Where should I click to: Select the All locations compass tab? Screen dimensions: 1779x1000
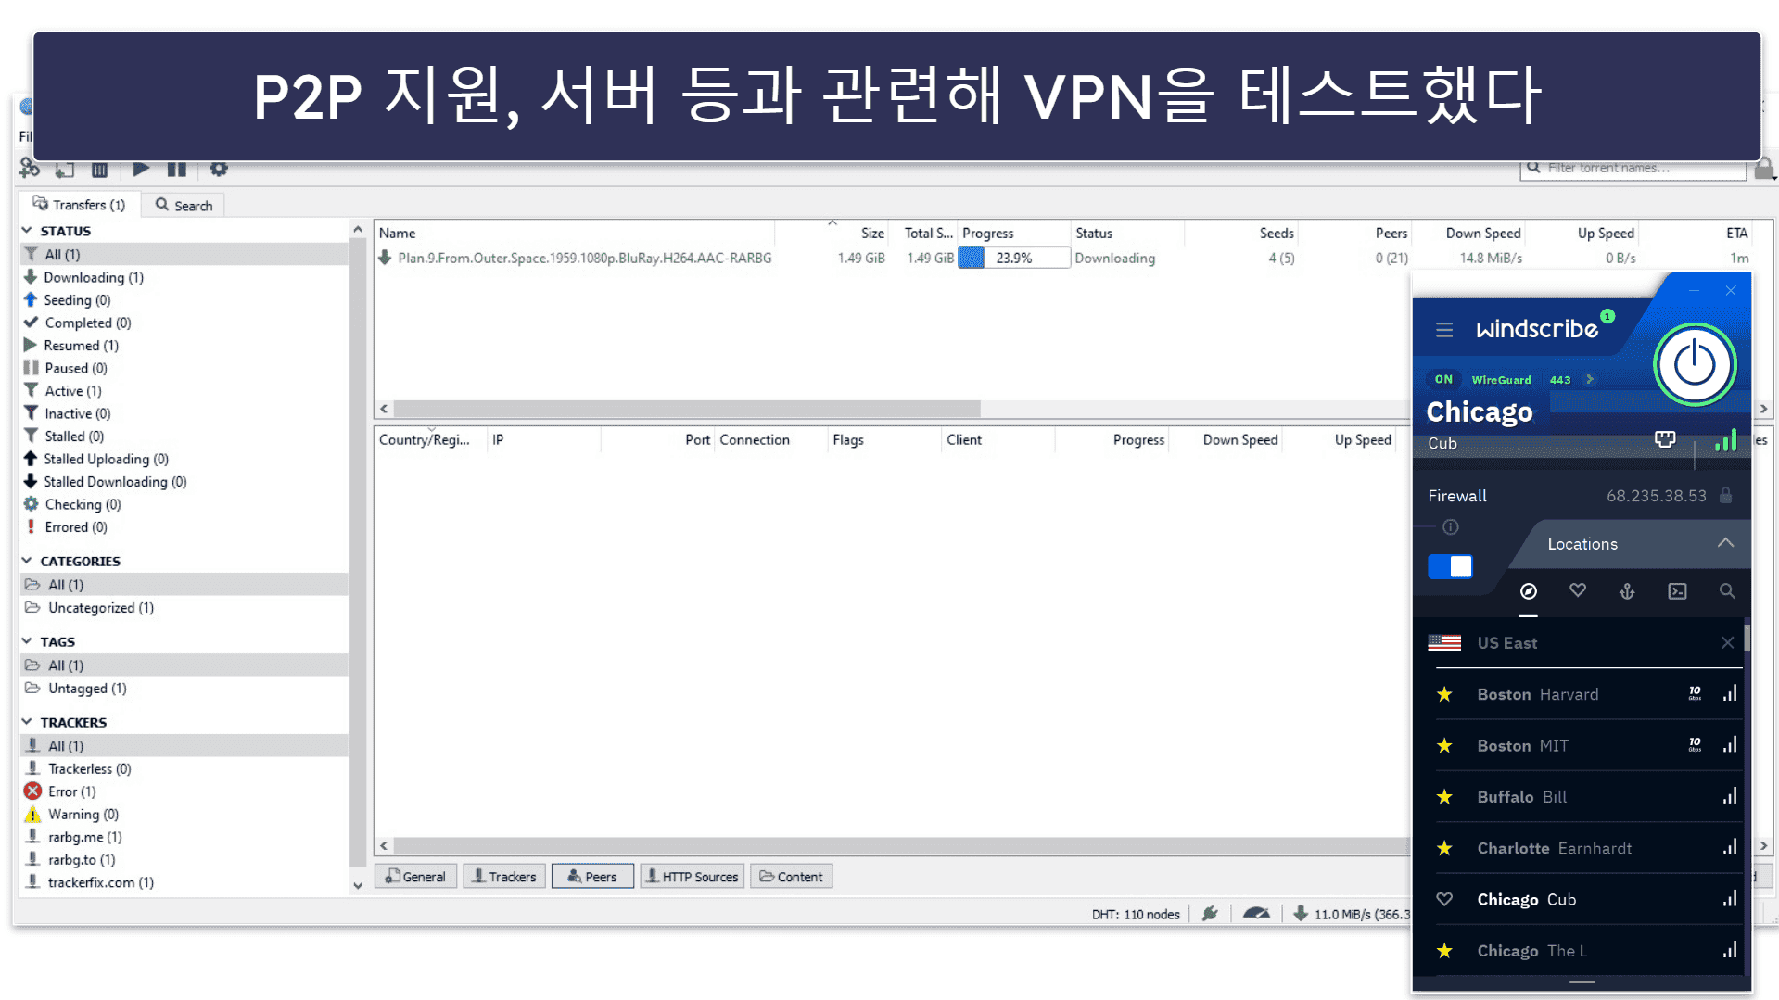click(1529, 591)
